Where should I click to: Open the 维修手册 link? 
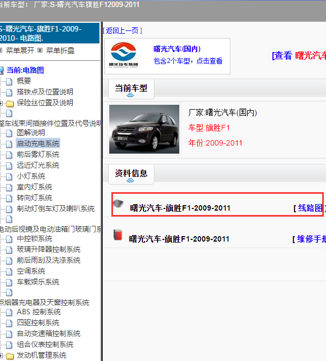(x=311, y=239)
